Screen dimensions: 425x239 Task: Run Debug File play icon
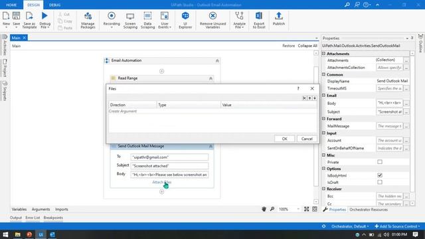point(44,16)
